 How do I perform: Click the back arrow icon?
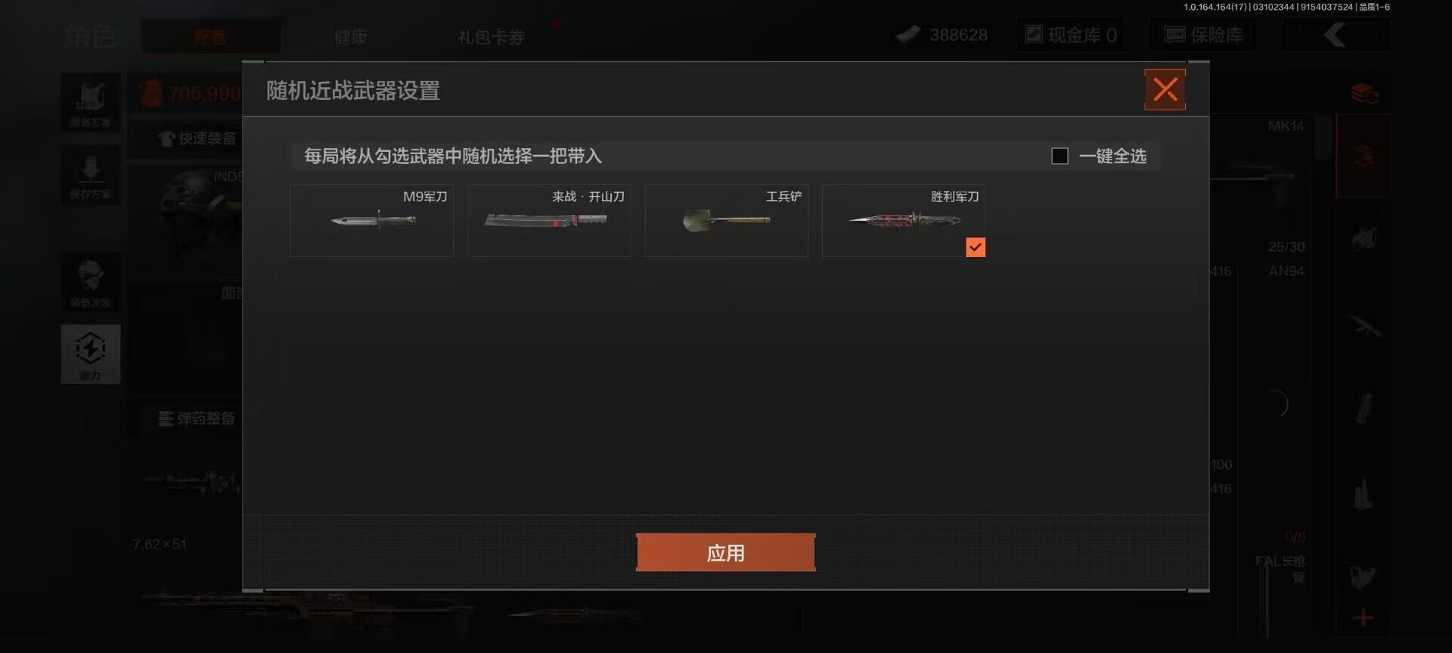click(1335, 35)
